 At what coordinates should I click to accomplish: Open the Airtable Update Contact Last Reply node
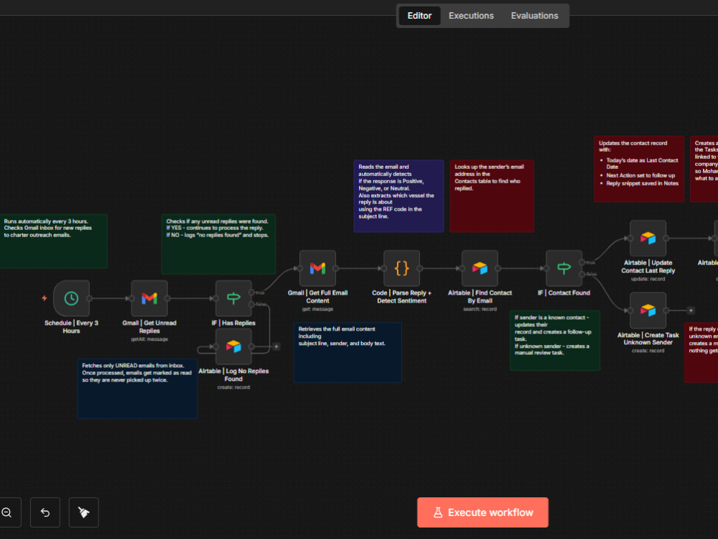648,239
